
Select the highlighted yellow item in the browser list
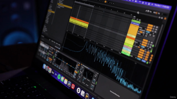[65, 6]
